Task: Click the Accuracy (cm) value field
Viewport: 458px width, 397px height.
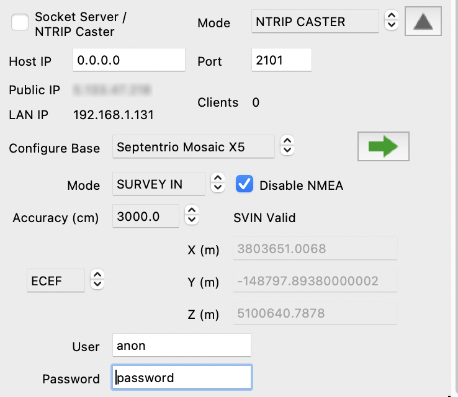Action: tap(146, 217)
